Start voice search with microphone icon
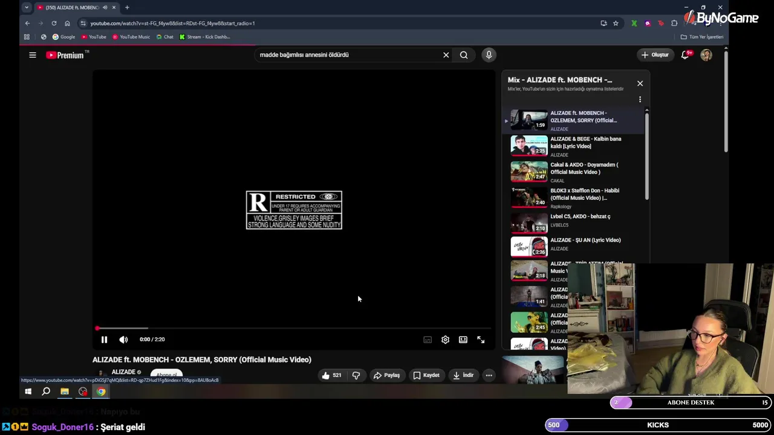The width and height of the screenshot is (774, 435). (x=489, y=55)
